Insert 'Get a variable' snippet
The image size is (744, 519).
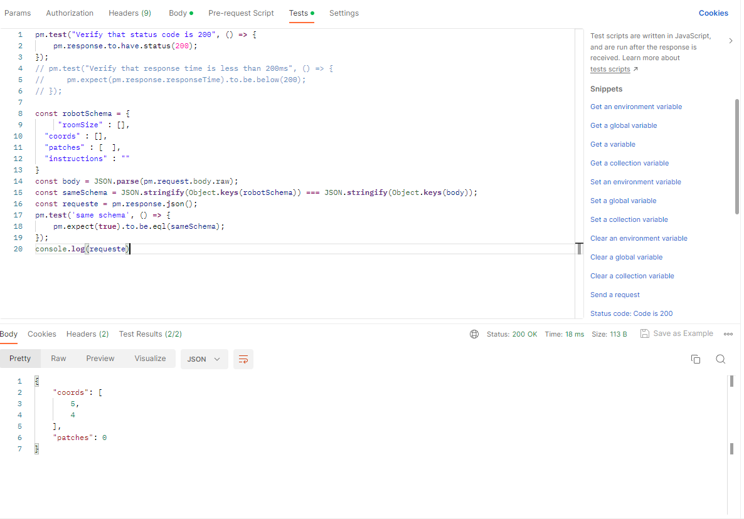tap(612, 145)
